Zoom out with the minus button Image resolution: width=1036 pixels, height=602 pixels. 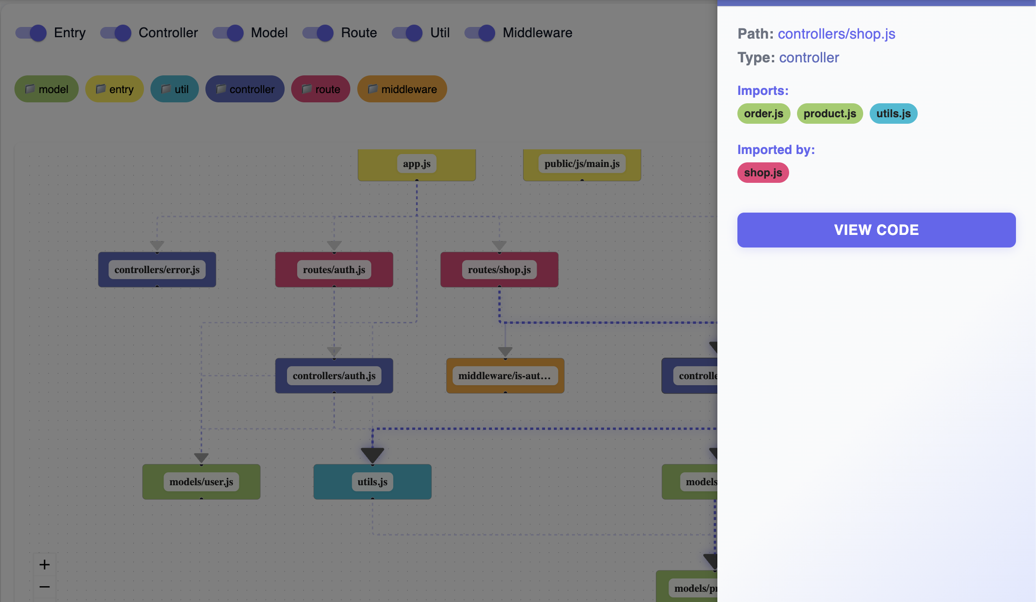tap(45, 587)
